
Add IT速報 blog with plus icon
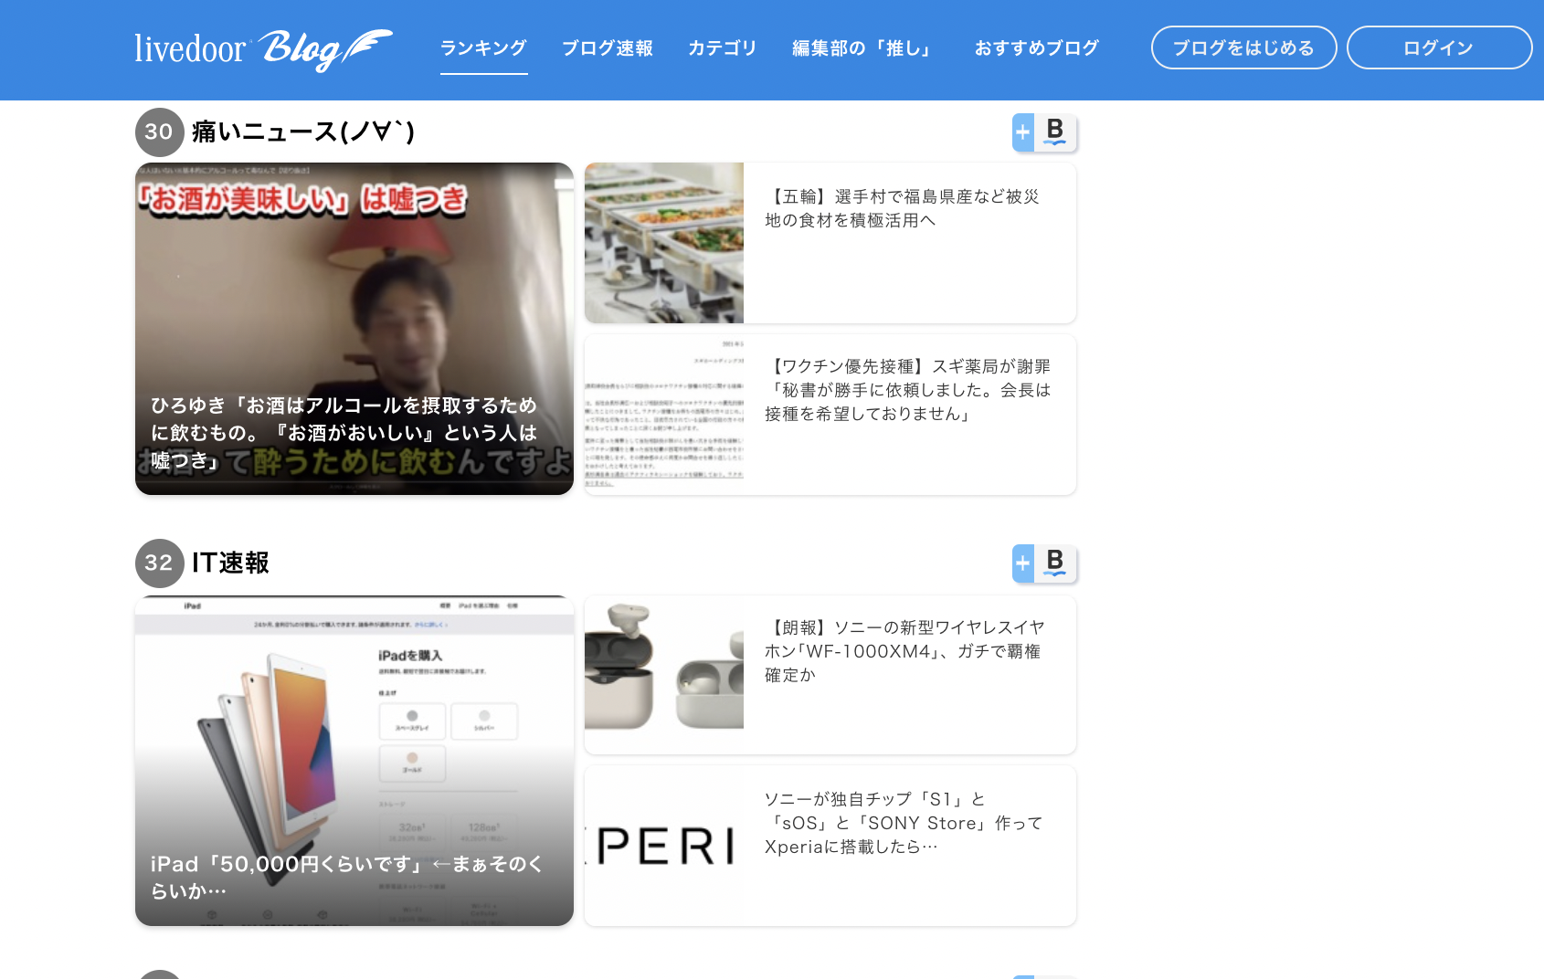1023,563
